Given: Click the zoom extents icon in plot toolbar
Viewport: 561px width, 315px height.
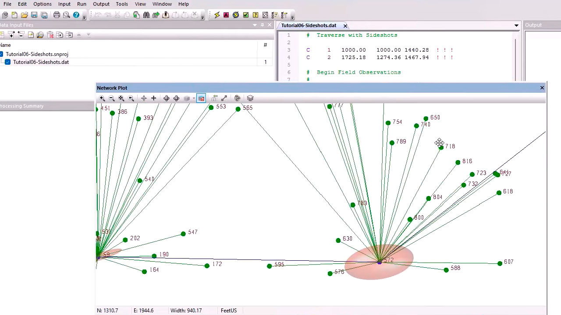Looking at the screenshot, I should tap(121, 98).
